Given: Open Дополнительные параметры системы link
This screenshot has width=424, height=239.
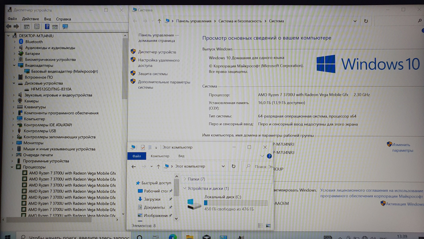Looking at the screenshot, I should [164, 85].
